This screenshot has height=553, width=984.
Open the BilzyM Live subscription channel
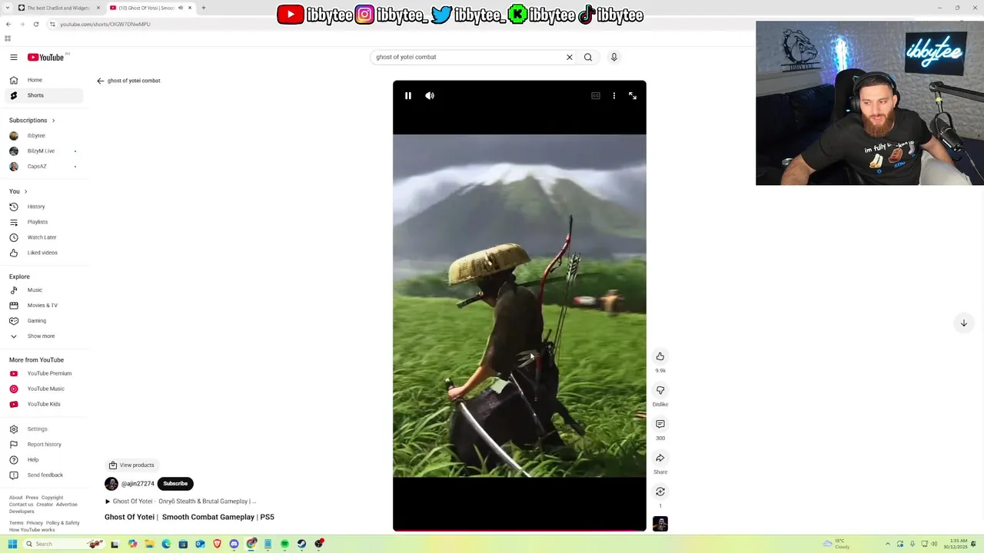[43, 151]
